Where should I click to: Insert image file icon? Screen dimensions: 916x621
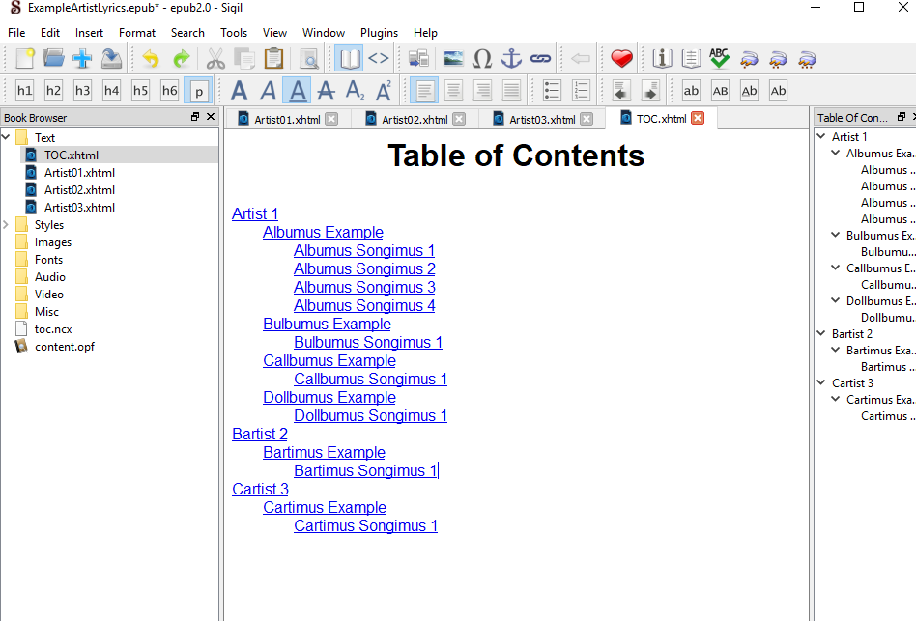click(453, 58)
